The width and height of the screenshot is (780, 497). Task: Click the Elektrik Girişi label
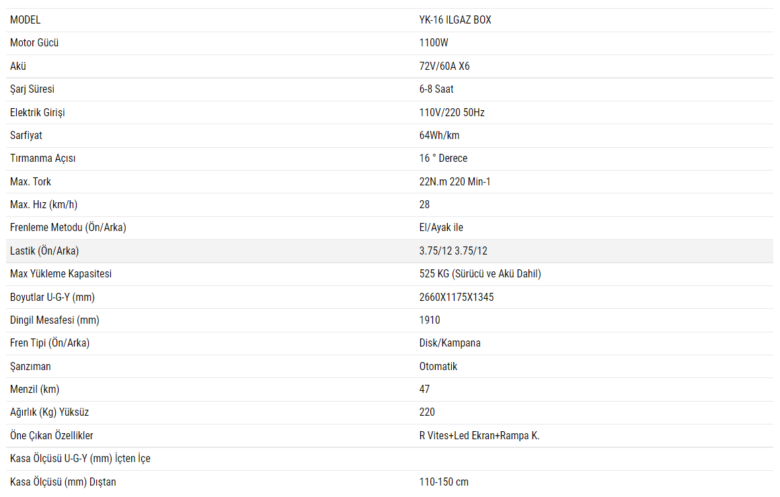click(38, 113)
